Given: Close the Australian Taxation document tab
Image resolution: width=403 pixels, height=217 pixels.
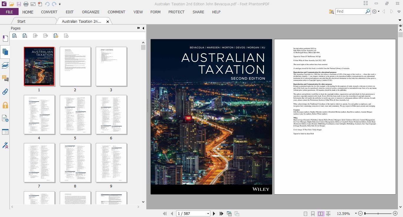Looking at the screenshot, I should 108,22.
